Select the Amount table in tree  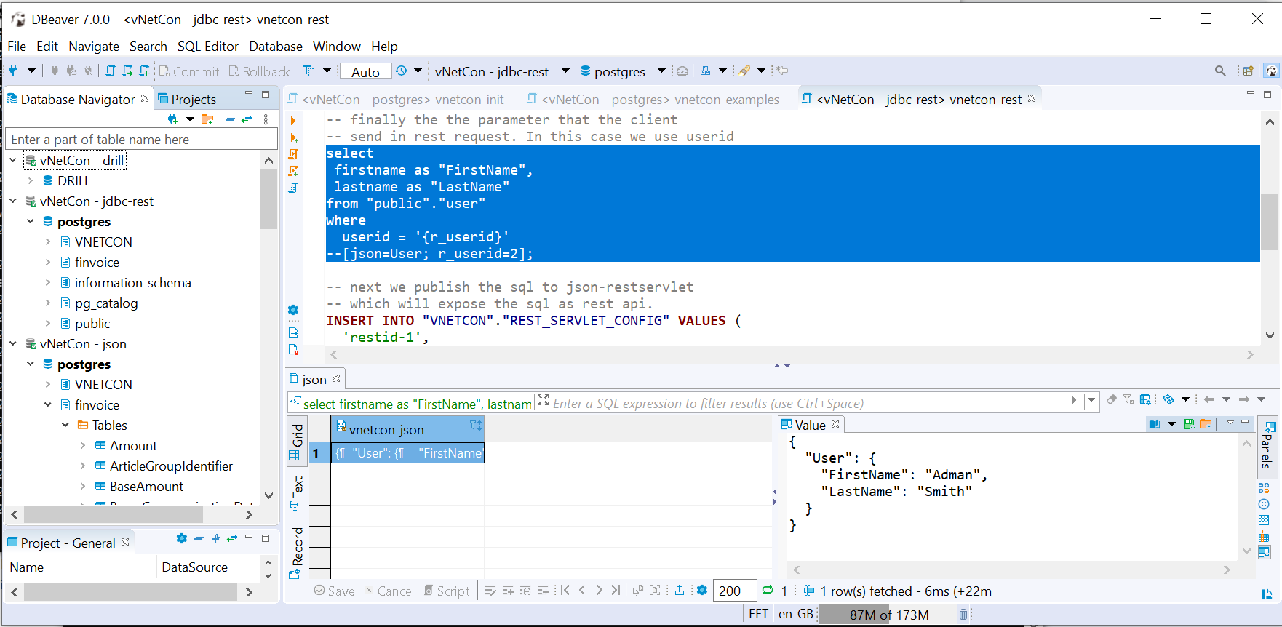pyautogui.click(x=133, y=446)
